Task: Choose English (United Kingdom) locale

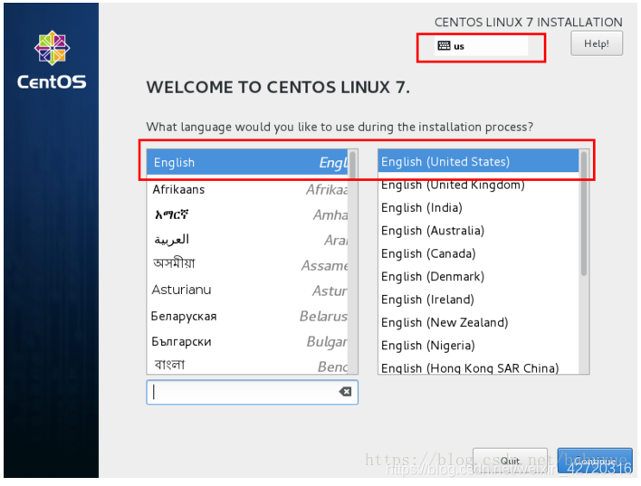Action: click(x=478, y=185)
